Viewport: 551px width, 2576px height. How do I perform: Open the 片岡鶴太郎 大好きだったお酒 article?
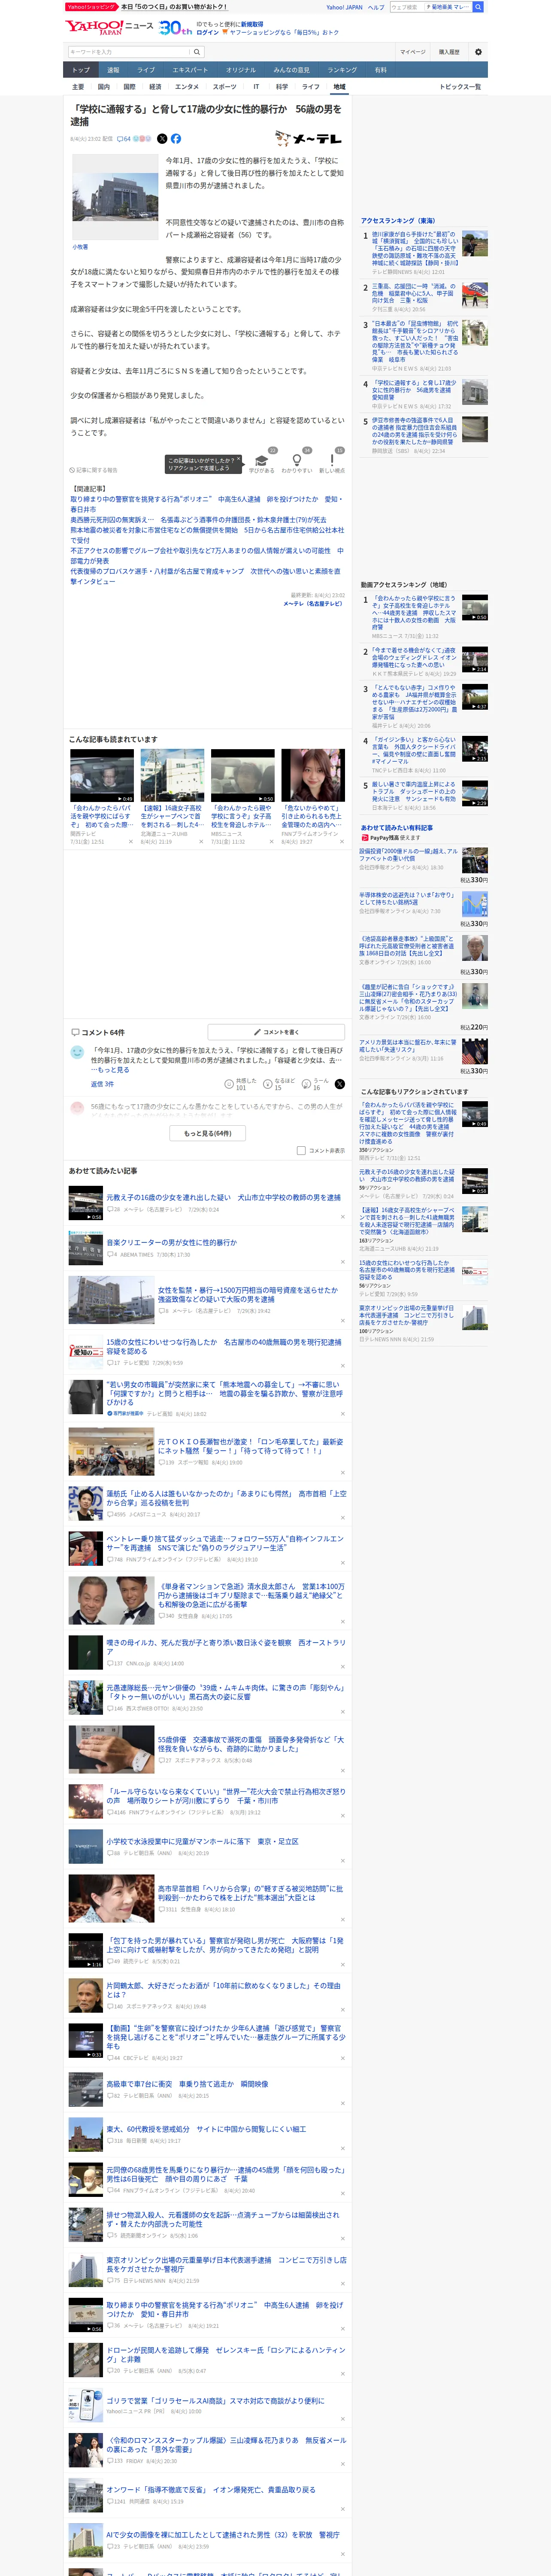[x=223, y=1989]
